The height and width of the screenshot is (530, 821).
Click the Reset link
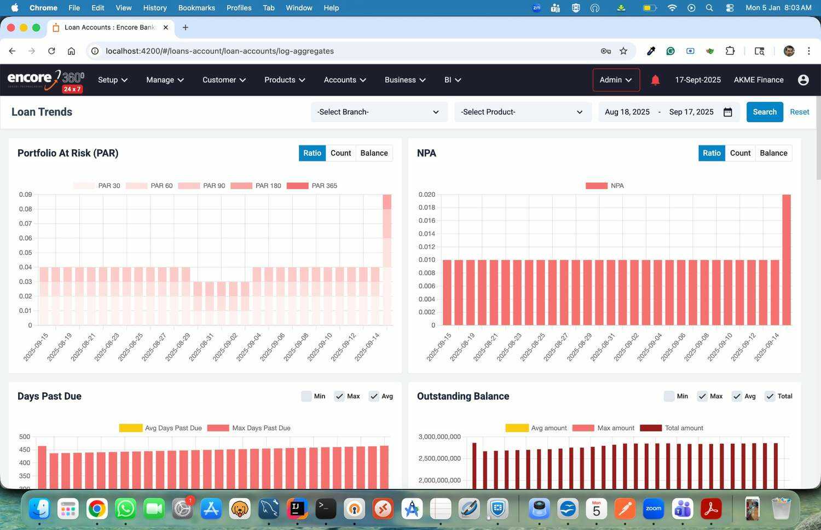(799, 112)
